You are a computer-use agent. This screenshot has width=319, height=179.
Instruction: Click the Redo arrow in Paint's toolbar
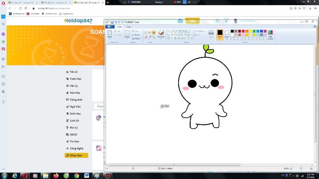click(x=119, y=22)
